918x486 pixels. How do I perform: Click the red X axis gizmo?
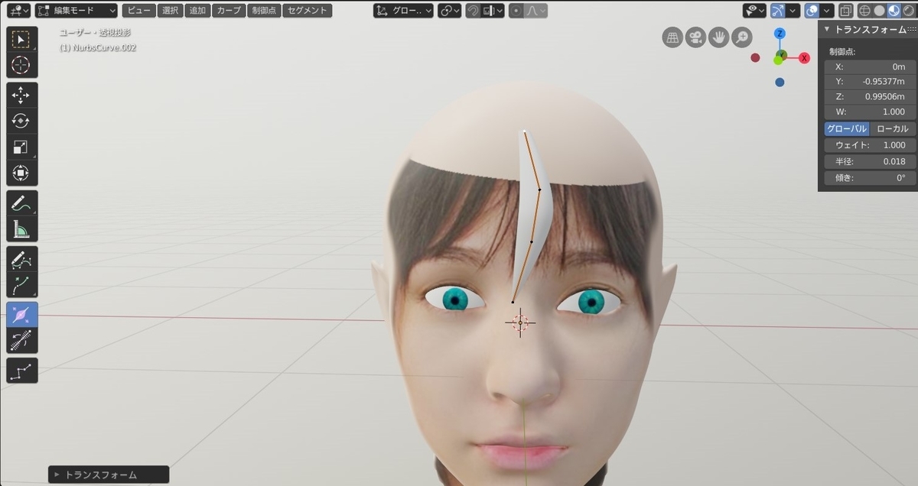click(804, 58)
